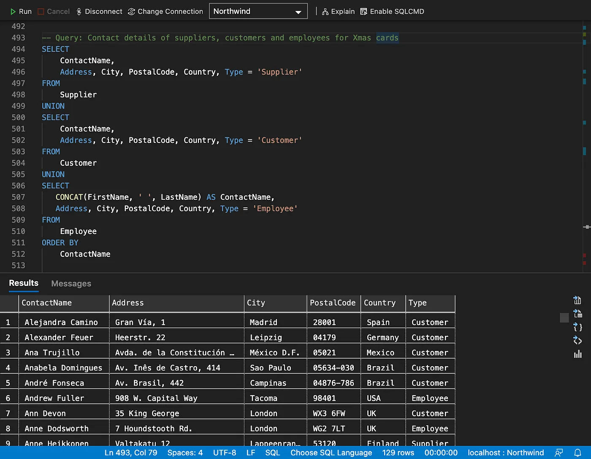Open the feedback icon in status bar
This screenshot has height=459, width=591.
coord(559,453)
